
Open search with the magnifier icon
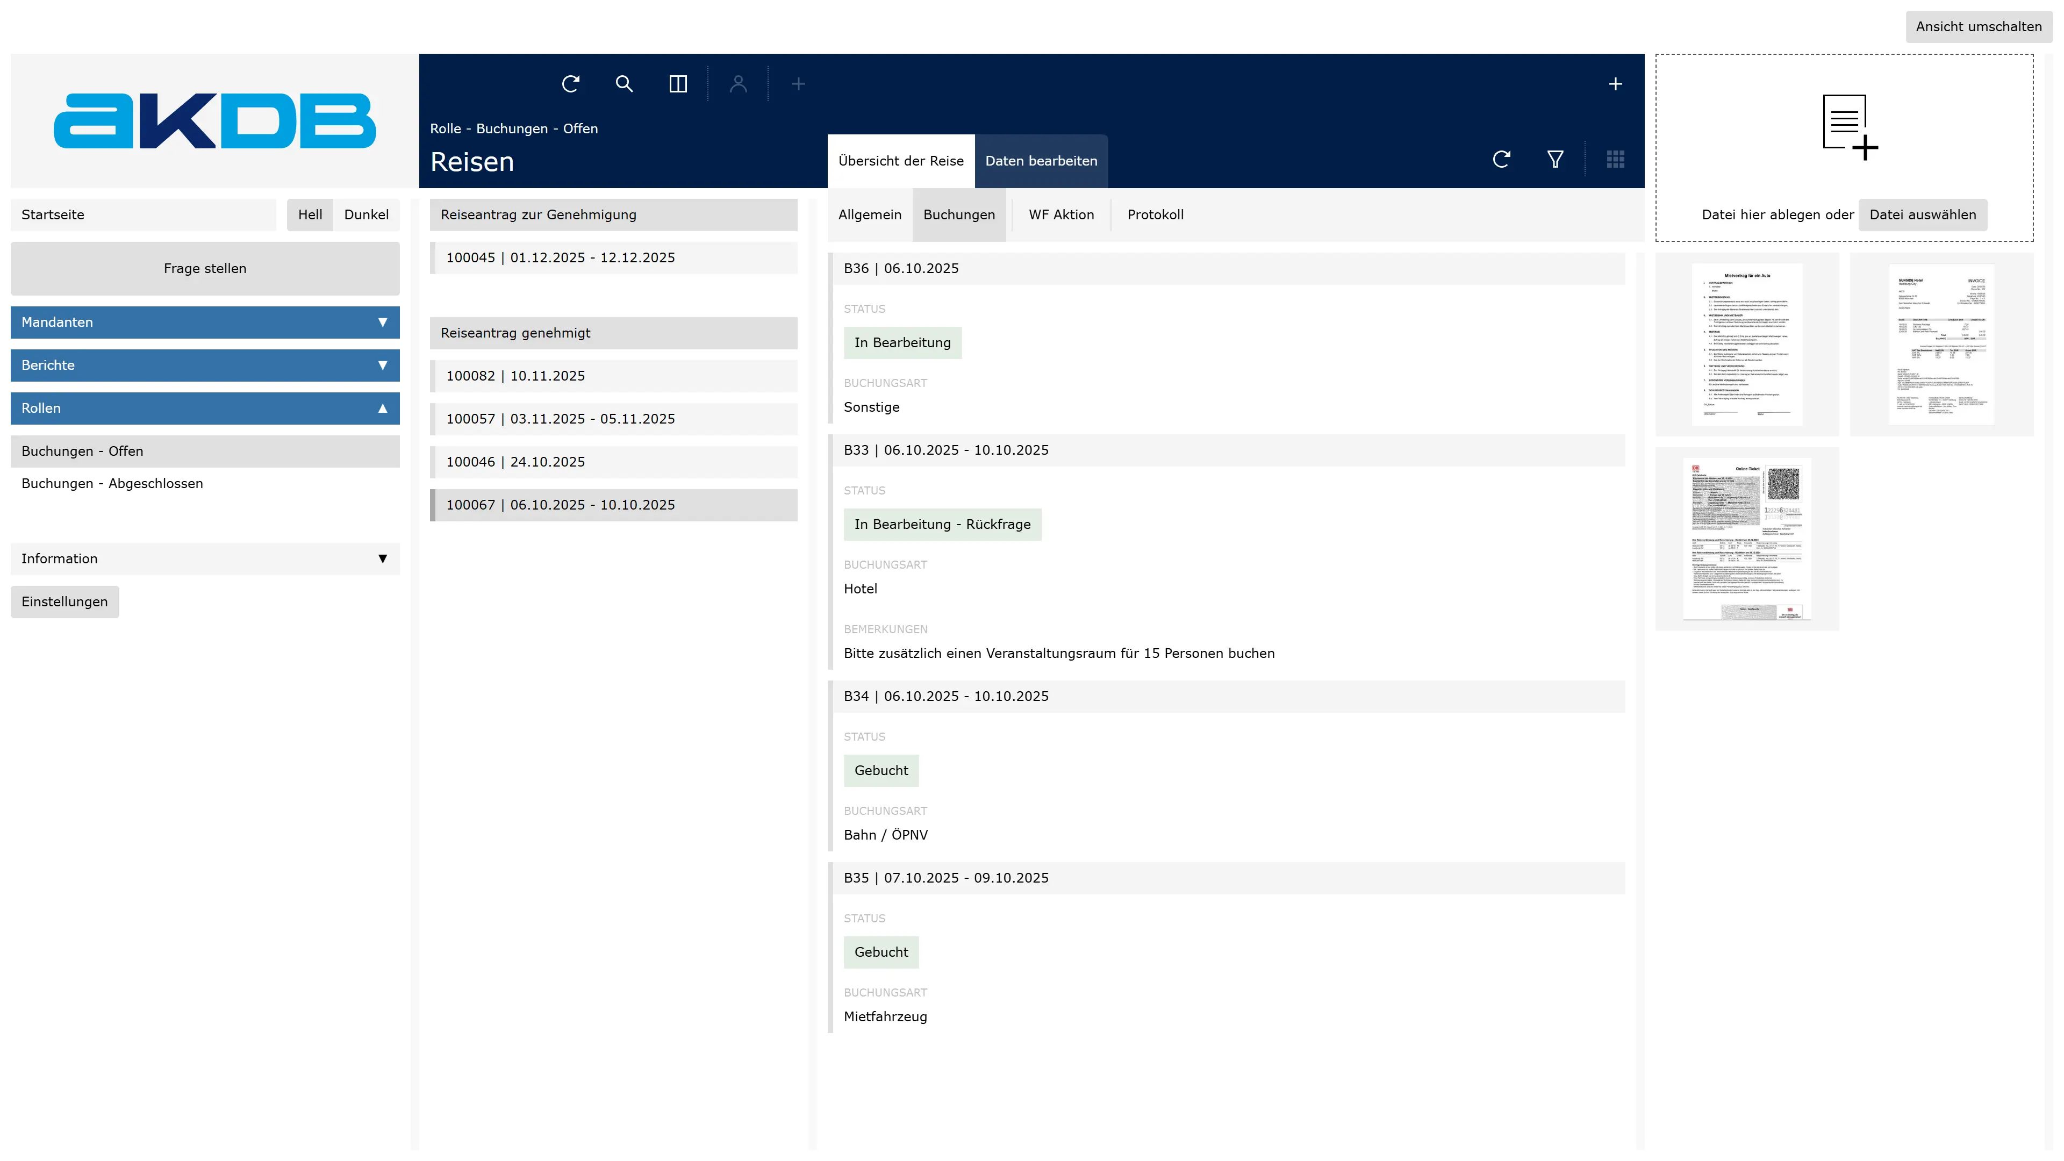(x=624, y=84)
